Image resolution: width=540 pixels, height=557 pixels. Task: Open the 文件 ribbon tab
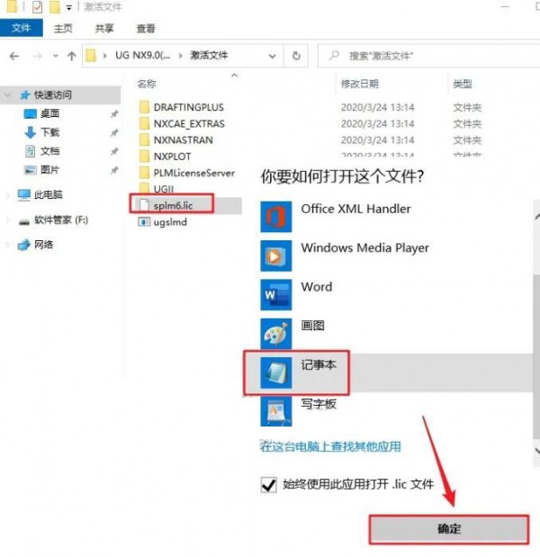pos(21,28)
